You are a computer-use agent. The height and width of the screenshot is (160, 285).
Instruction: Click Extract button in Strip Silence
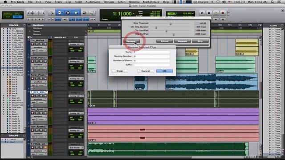[164, 41]
